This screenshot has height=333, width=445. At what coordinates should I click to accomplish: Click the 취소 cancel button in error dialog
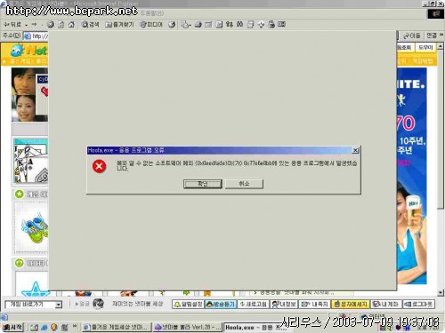(x=244, y=184)
